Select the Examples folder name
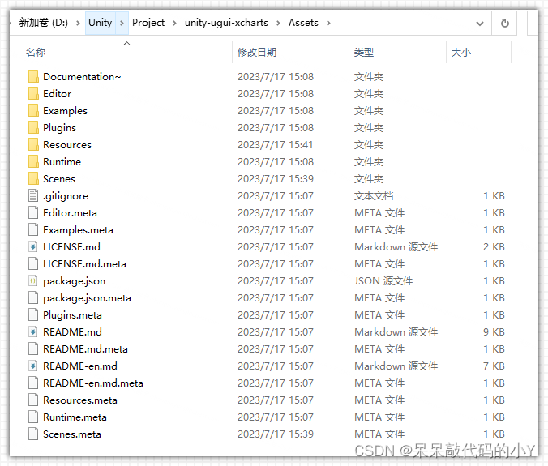Screen dimensions: 548x466 [x=65, y=111]
